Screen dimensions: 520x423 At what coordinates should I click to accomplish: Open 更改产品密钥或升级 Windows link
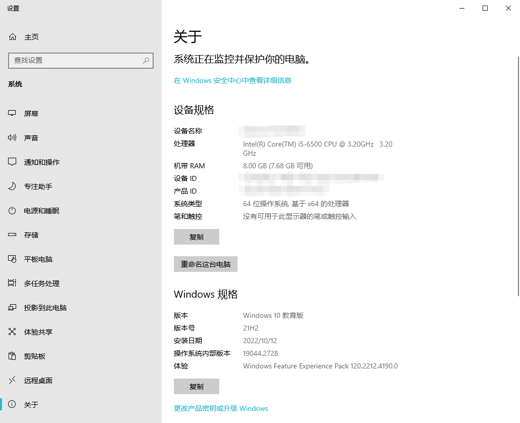click(x=221, y=408)
